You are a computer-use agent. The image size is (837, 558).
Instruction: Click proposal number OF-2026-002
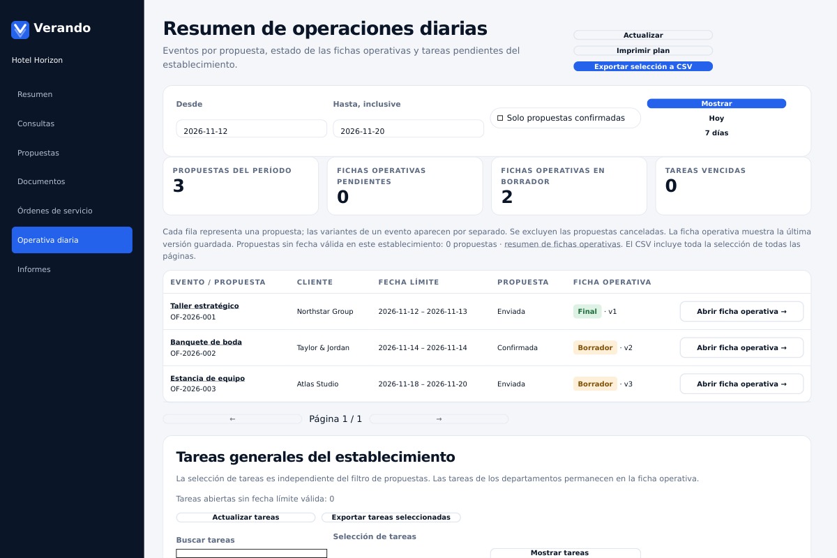(193, 353)
